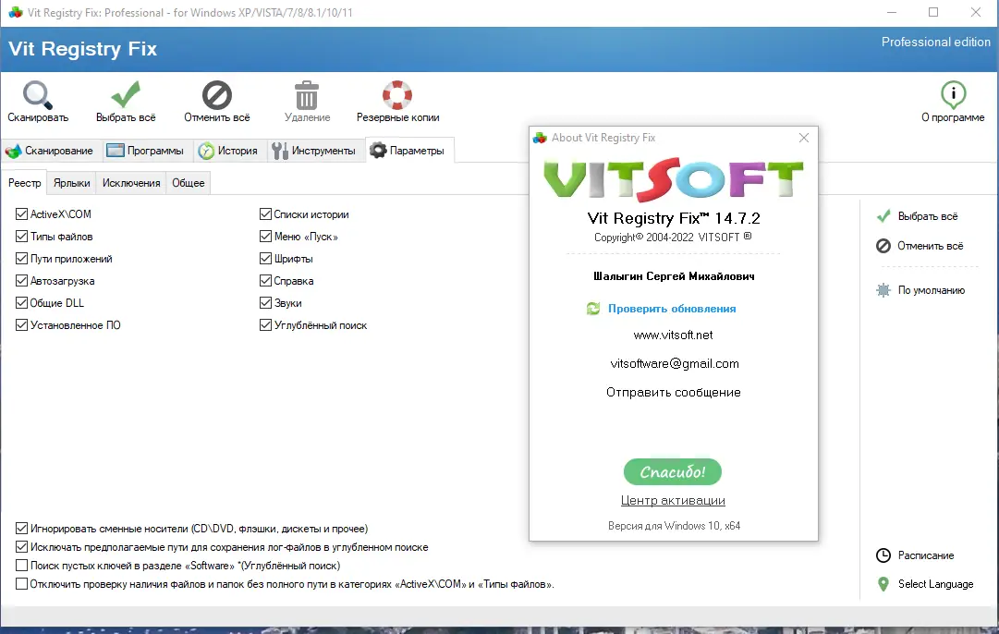Minimize the main Vit Registry Fix window

[x=892, y=12]
